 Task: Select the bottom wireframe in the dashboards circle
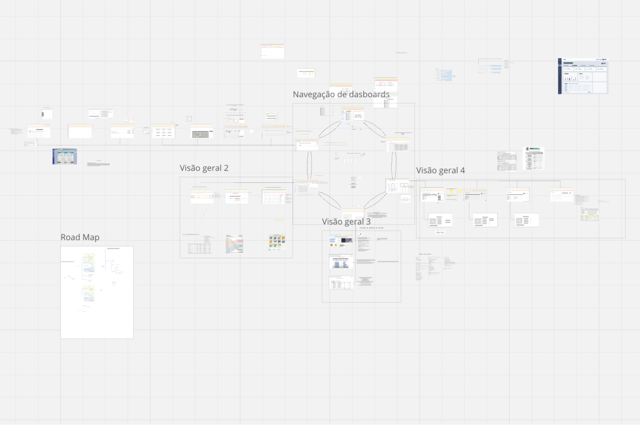click(x=353, y=214)
